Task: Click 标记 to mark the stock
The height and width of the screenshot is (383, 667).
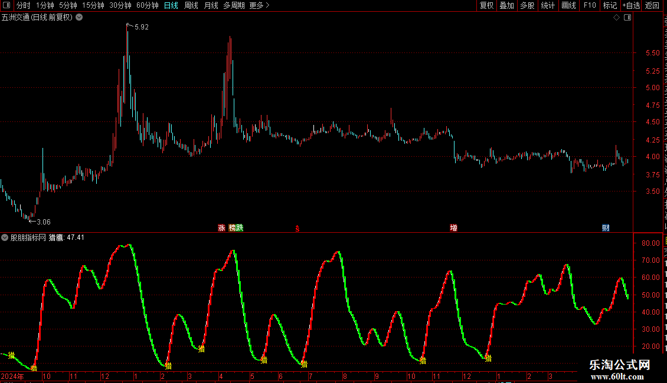Action: tap(610, 5)
